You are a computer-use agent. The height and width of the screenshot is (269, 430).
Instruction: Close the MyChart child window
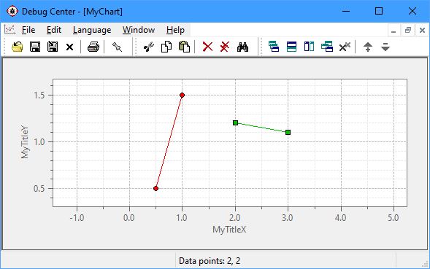pyautogui.click(x=422, y=30)
